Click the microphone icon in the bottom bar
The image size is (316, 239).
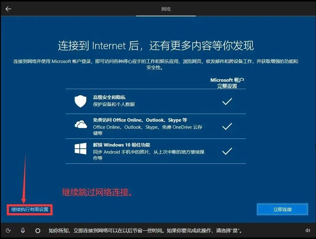(x=23, y=230)
